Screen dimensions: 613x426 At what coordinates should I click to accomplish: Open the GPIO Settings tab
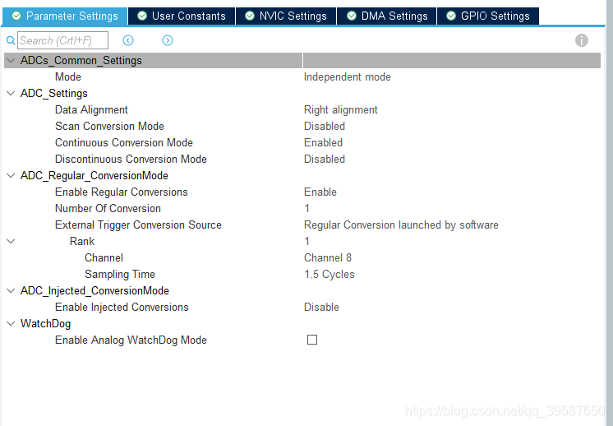[x=488, y=16]
